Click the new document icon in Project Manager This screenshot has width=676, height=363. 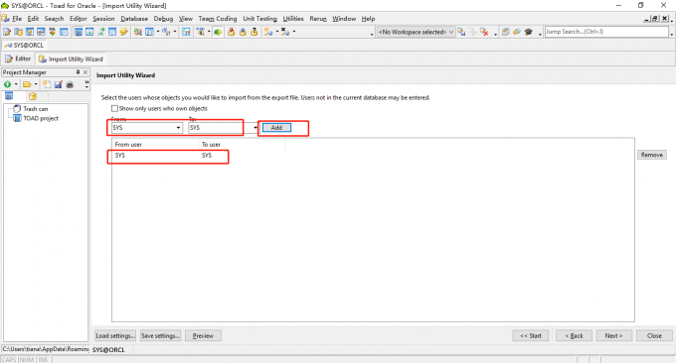tap(47, 84)
